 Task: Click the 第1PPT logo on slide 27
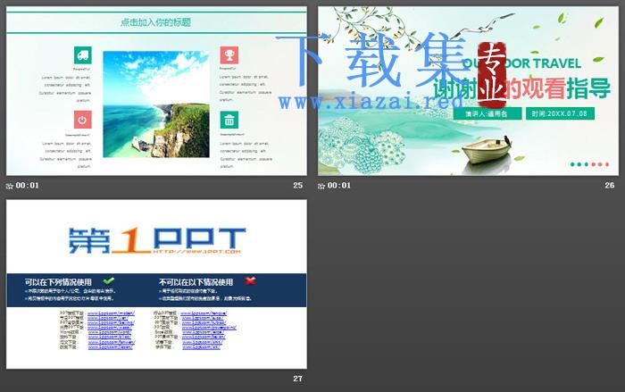[x=157, y=240]
